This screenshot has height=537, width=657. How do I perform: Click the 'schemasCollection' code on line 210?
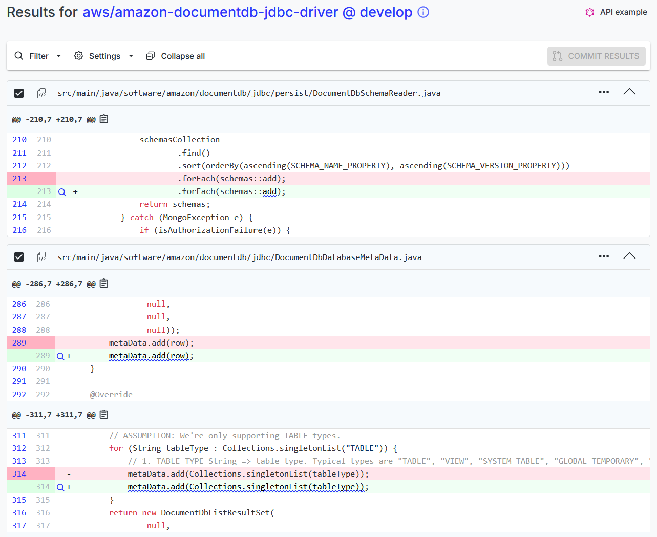180,140
